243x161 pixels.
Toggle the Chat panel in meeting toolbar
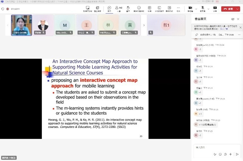tap(109, 9)
